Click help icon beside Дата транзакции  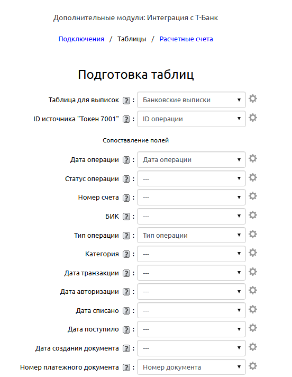click(x=126, y=273)
